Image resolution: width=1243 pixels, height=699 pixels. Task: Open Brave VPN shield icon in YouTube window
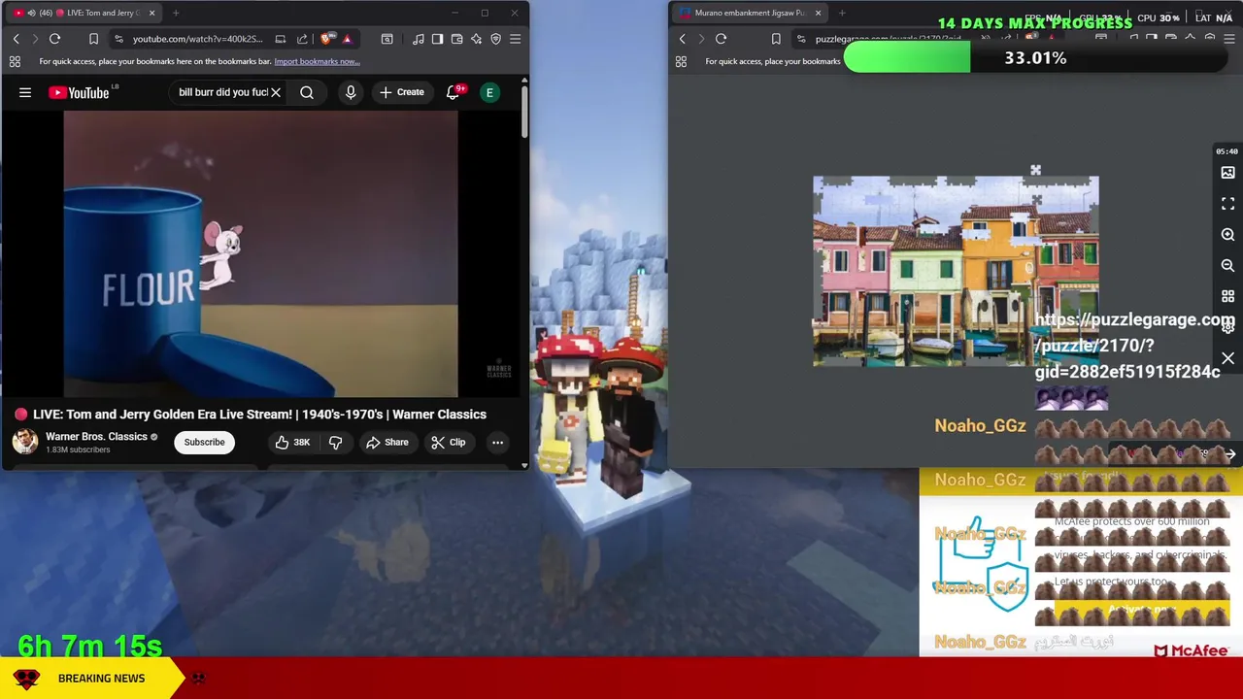[495, 39]
